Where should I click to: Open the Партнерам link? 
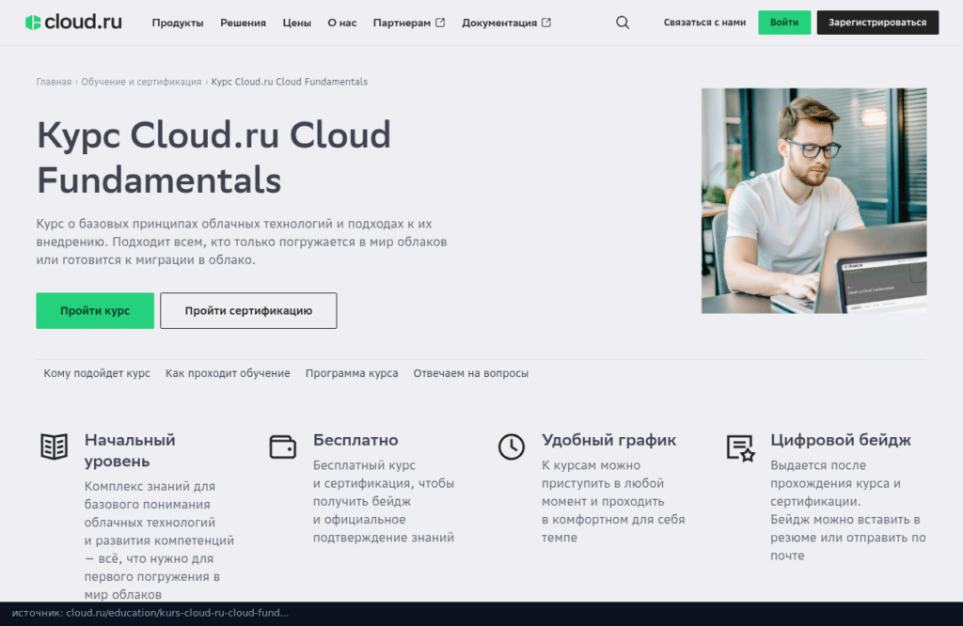click(402, 23)
